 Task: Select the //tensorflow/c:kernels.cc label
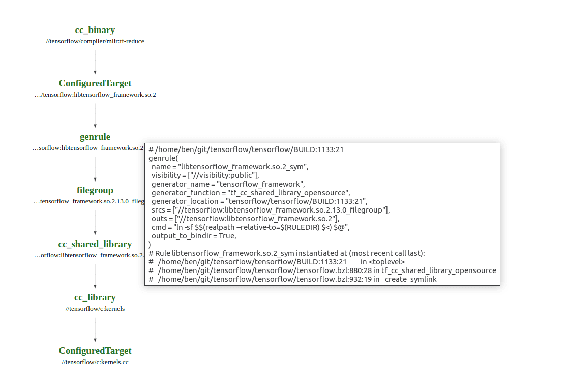pyautogui.click(x=95, y=362)
